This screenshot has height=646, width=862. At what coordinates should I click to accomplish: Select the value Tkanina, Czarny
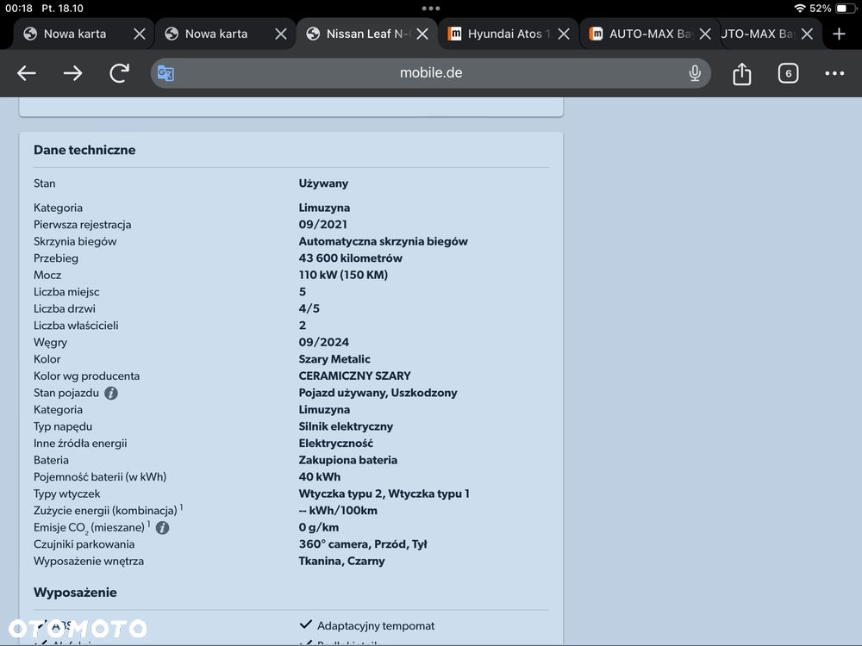click(x=341, y=561)
